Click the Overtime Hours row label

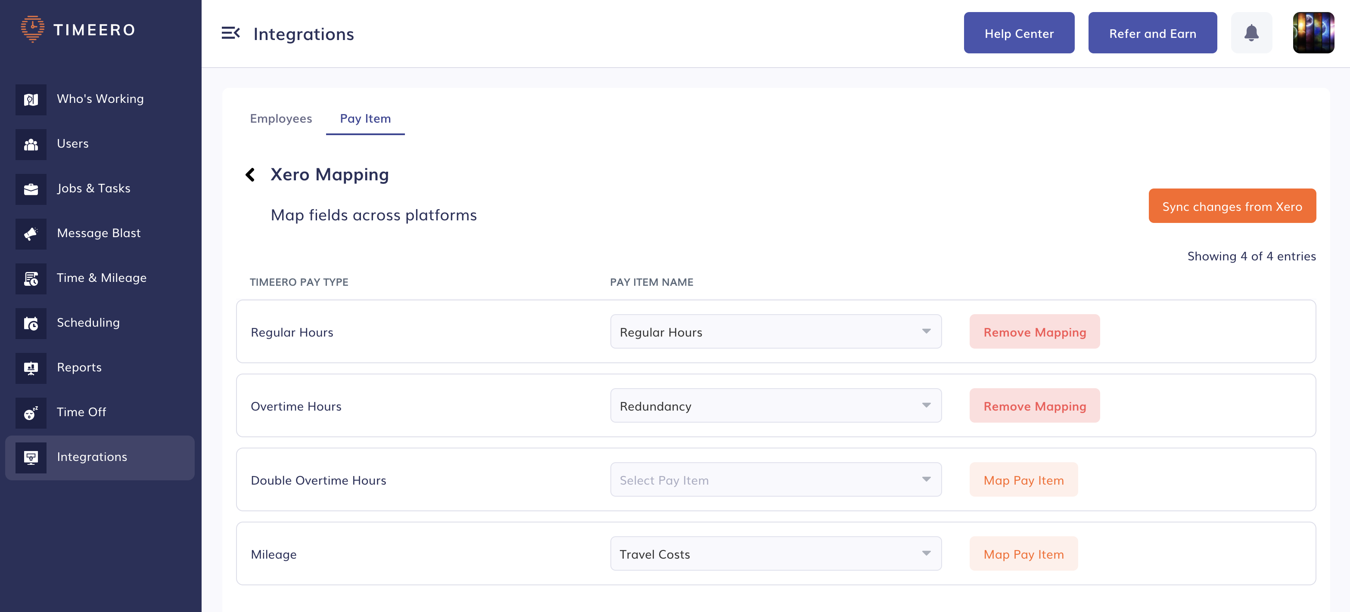[296, 406]
